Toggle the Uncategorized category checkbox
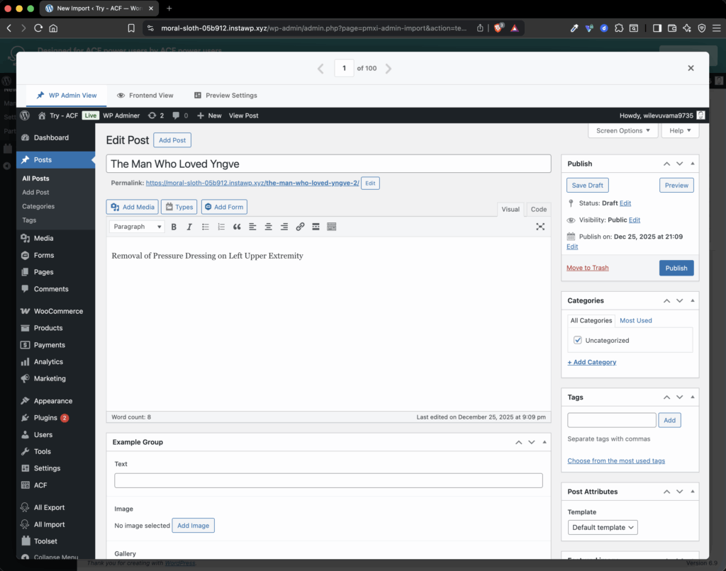The image size is (726, 571). [578, 340]
